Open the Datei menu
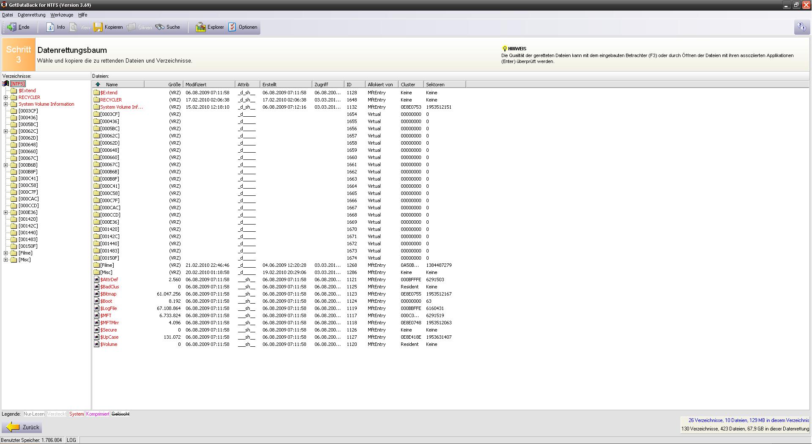The height and width of the screenshot is (444, 812). click(x=8, y=15)
